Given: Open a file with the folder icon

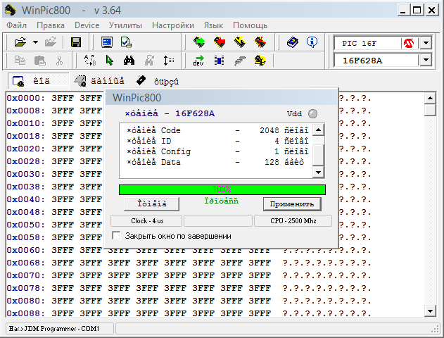Looking at the screenshot, I should [20, 42].
